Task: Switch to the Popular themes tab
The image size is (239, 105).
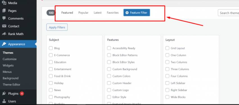Action: (84, 13)
